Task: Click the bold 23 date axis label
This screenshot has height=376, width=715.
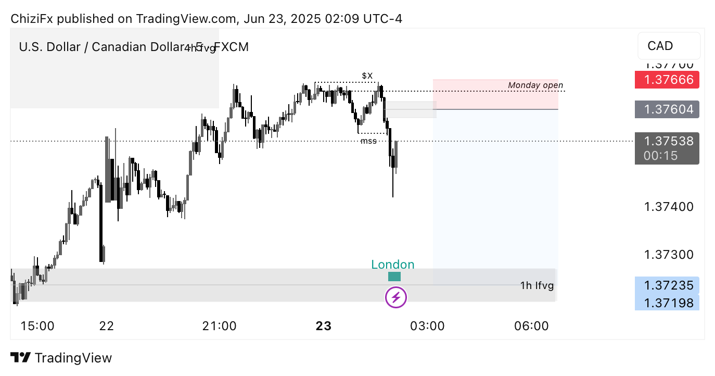Action: [323, 326]
